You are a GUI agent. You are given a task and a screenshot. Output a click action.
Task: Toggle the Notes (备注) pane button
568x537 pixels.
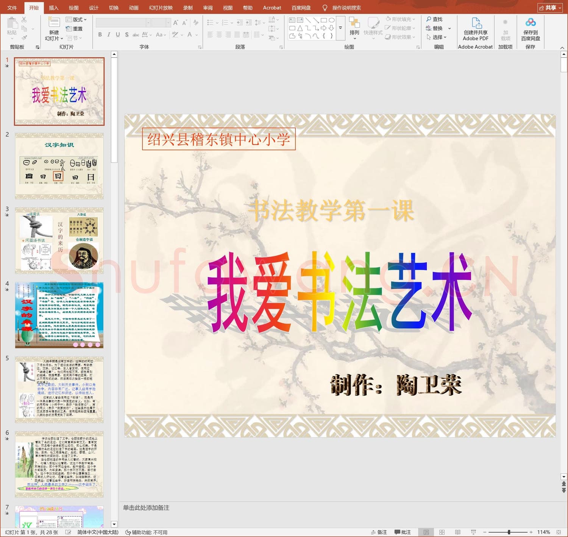(379, 532)
